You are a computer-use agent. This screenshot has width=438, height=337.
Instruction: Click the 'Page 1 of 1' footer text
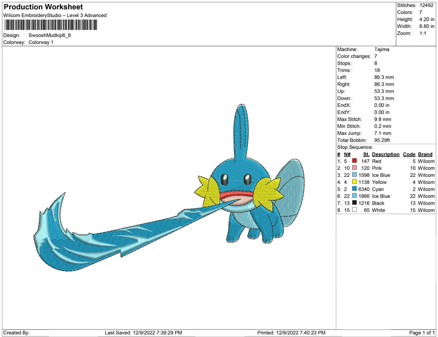pos(422,333)
